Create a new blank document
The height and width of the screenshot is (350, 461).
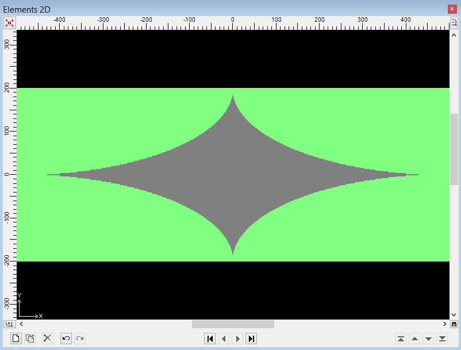pyautogui.click(x=16, y=339)
